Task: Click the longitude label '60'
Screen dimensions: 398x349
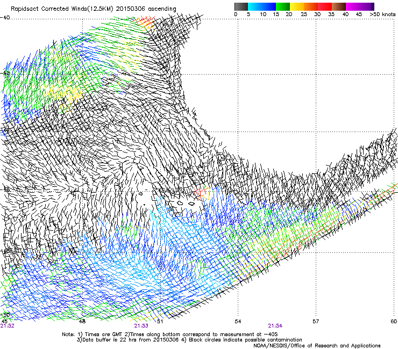Action: [x=394, y=322]
